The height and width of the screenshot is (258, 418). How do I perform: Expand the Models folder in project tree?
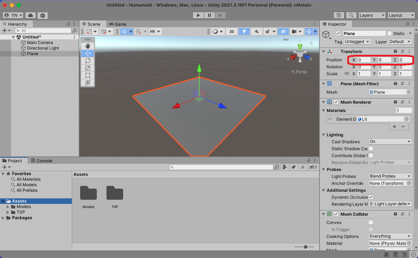tap(8, 207)
